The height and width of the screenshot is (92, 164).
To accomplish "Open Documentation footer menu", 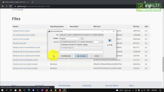I will [x=65, y=86].
